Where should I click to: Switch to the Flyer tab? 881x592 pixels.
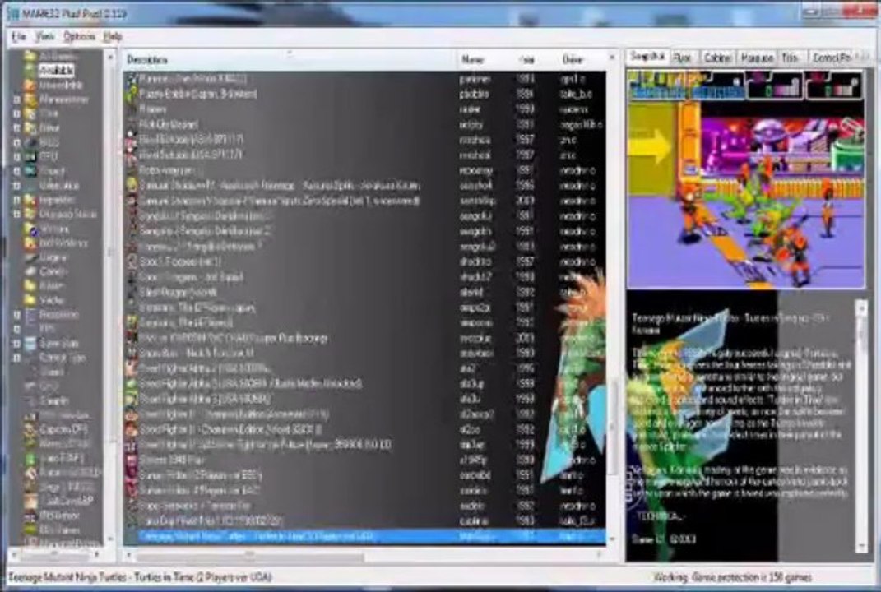[683, 58]
